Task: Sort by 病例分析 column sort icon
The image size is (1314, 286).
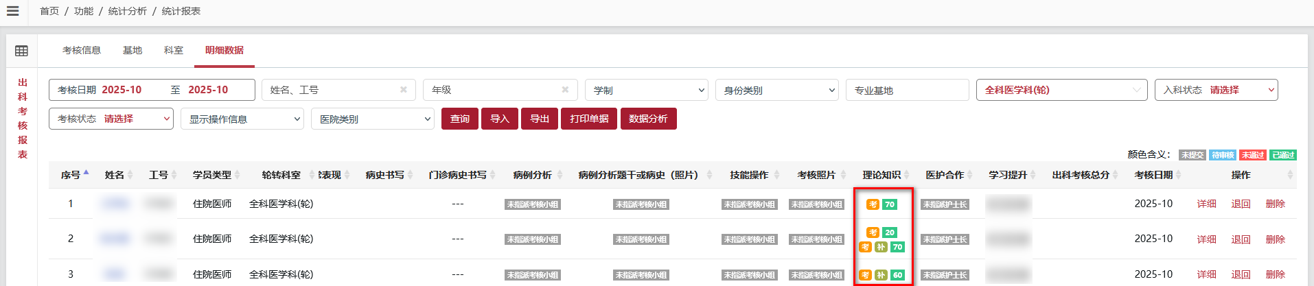Action: pos(559,175)
